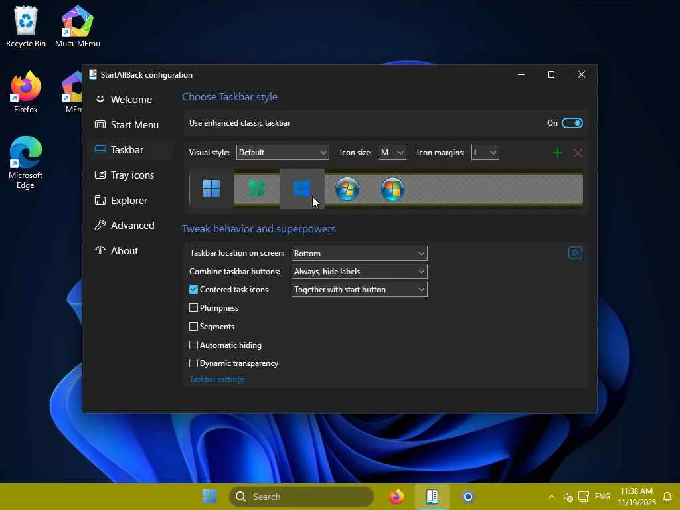Open the Tray icons section
The image size is (680, 510).
(131, 175)
